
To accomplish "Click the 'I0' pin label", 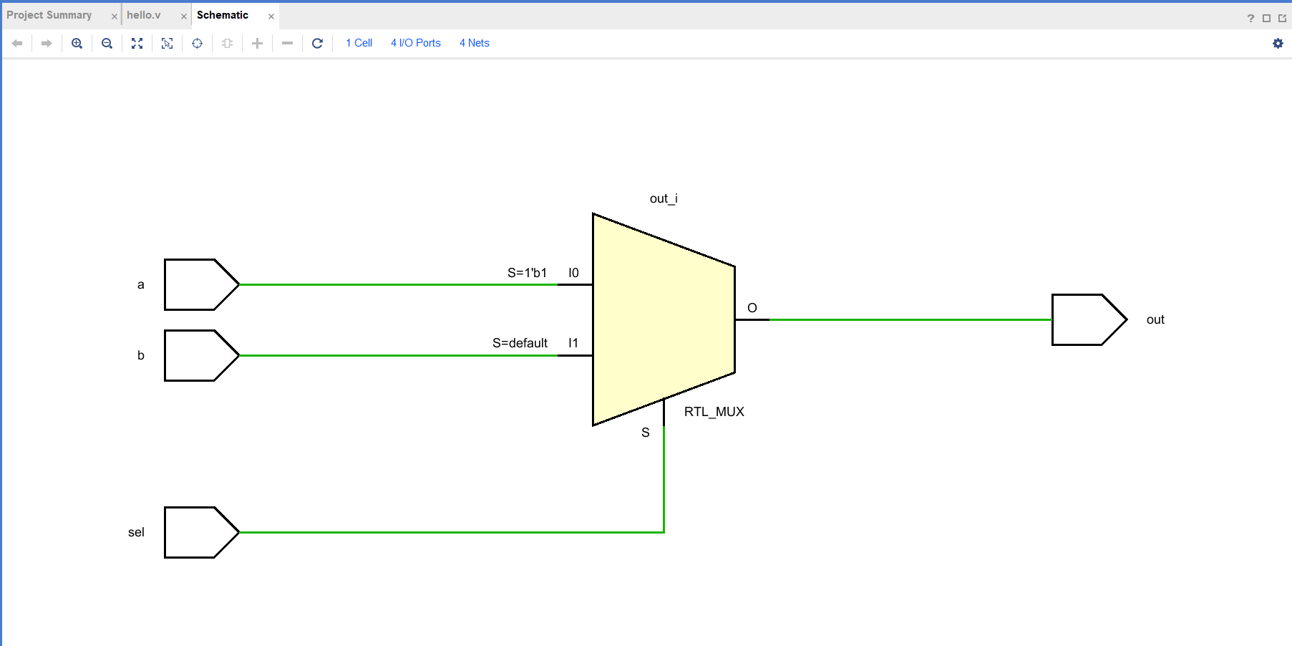I will click(x=573, y=273).
